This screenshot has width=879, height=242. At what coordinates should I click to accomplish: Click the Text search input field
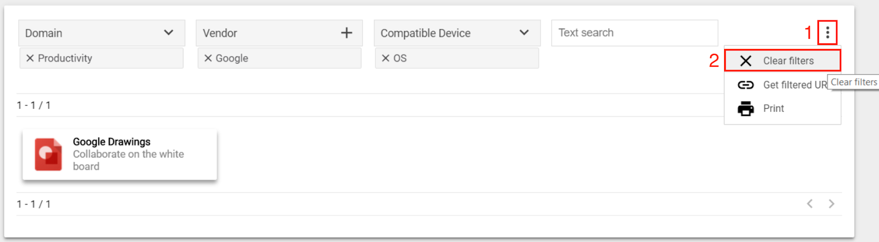[x=635, y=33]
